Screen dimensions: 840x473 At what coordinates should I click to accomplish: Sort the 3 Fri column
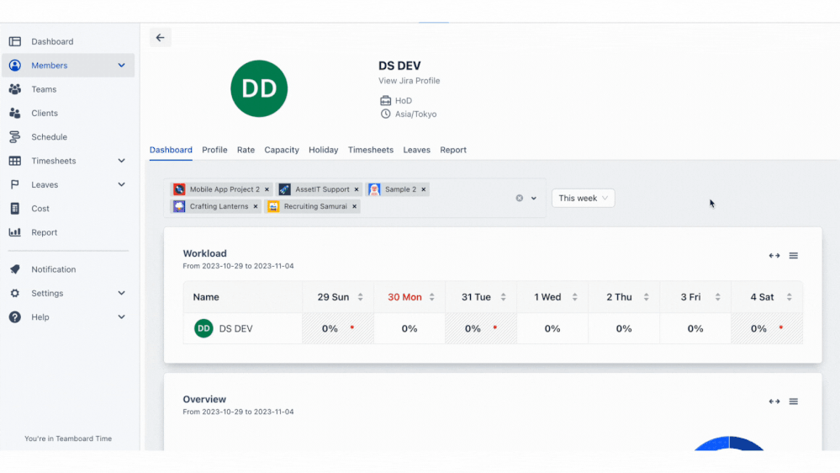pyautogui.click(x=718, y=297)
